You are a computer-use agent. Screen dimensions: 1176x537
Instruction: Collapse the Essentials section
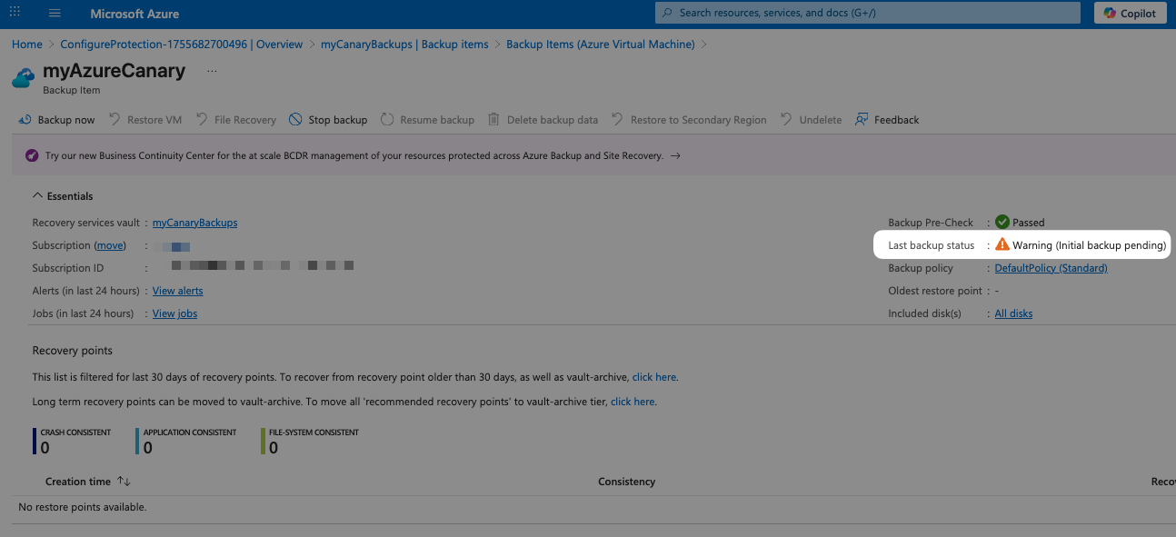click(63, 196)
